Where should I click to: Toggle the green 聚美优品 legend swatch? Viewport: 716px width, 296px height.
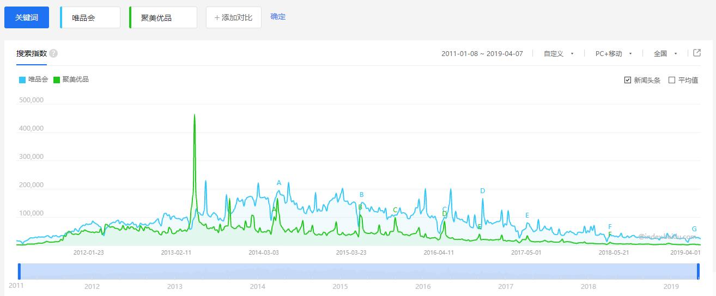coord(57,79)
